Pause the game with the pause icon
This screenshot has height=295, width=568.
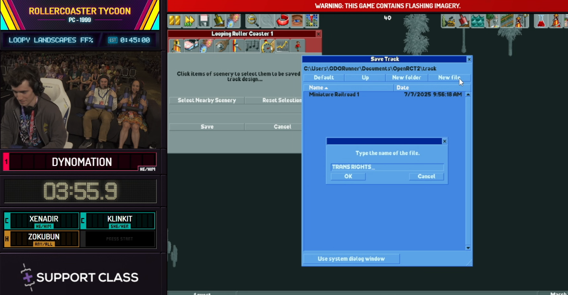click(x=175, y=21)
